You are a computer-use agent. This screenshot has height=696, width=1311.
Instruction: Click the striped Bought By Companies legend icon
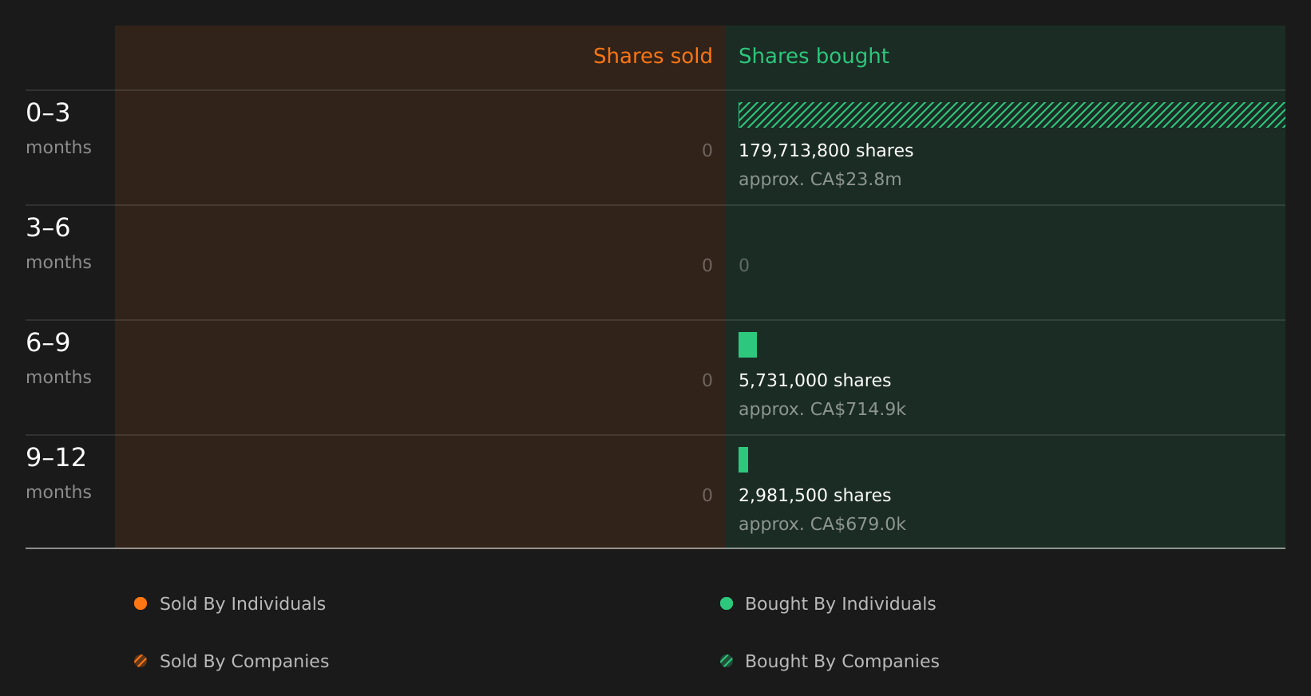tap(727, 661)
